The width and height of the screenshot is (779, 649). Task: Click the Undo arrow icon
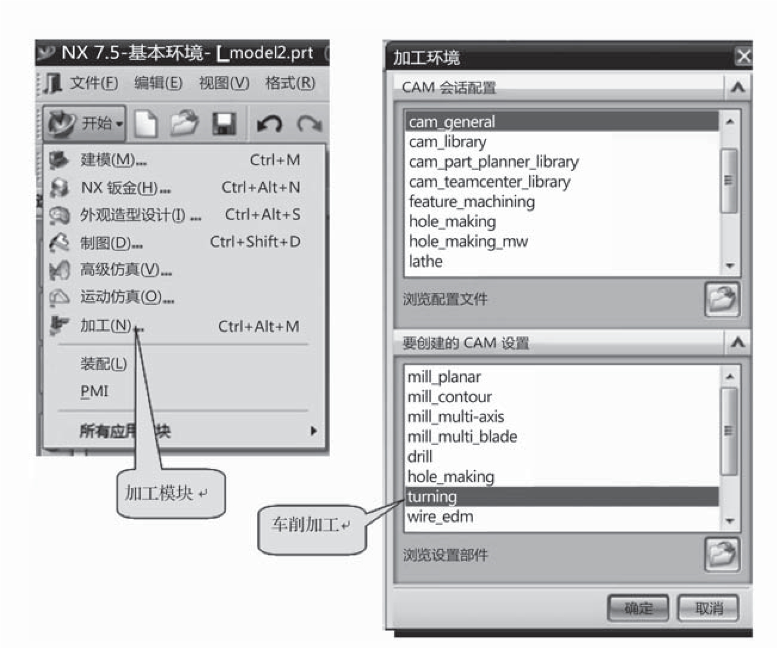269,124
